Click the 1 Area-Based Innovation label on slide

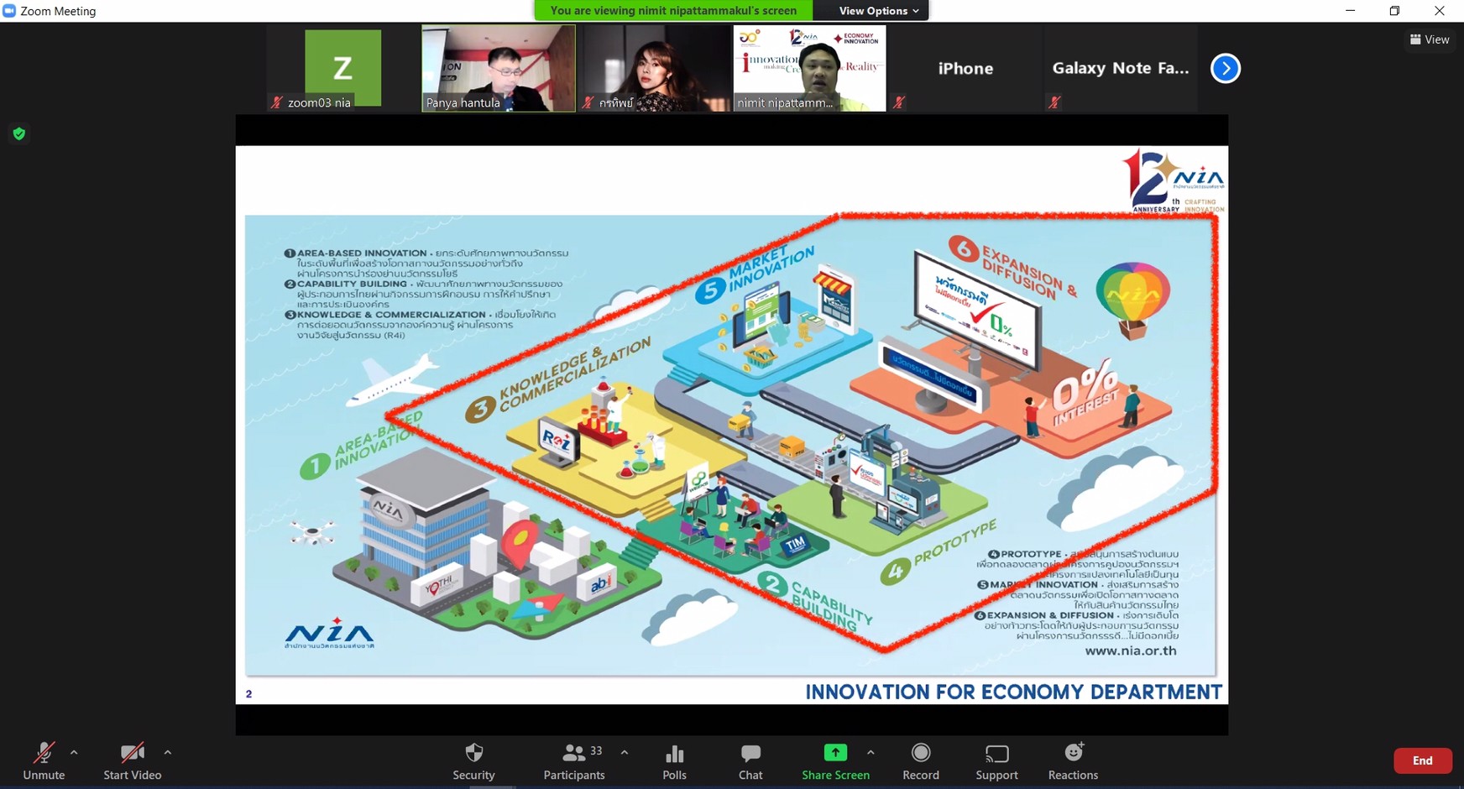[362, 447]
